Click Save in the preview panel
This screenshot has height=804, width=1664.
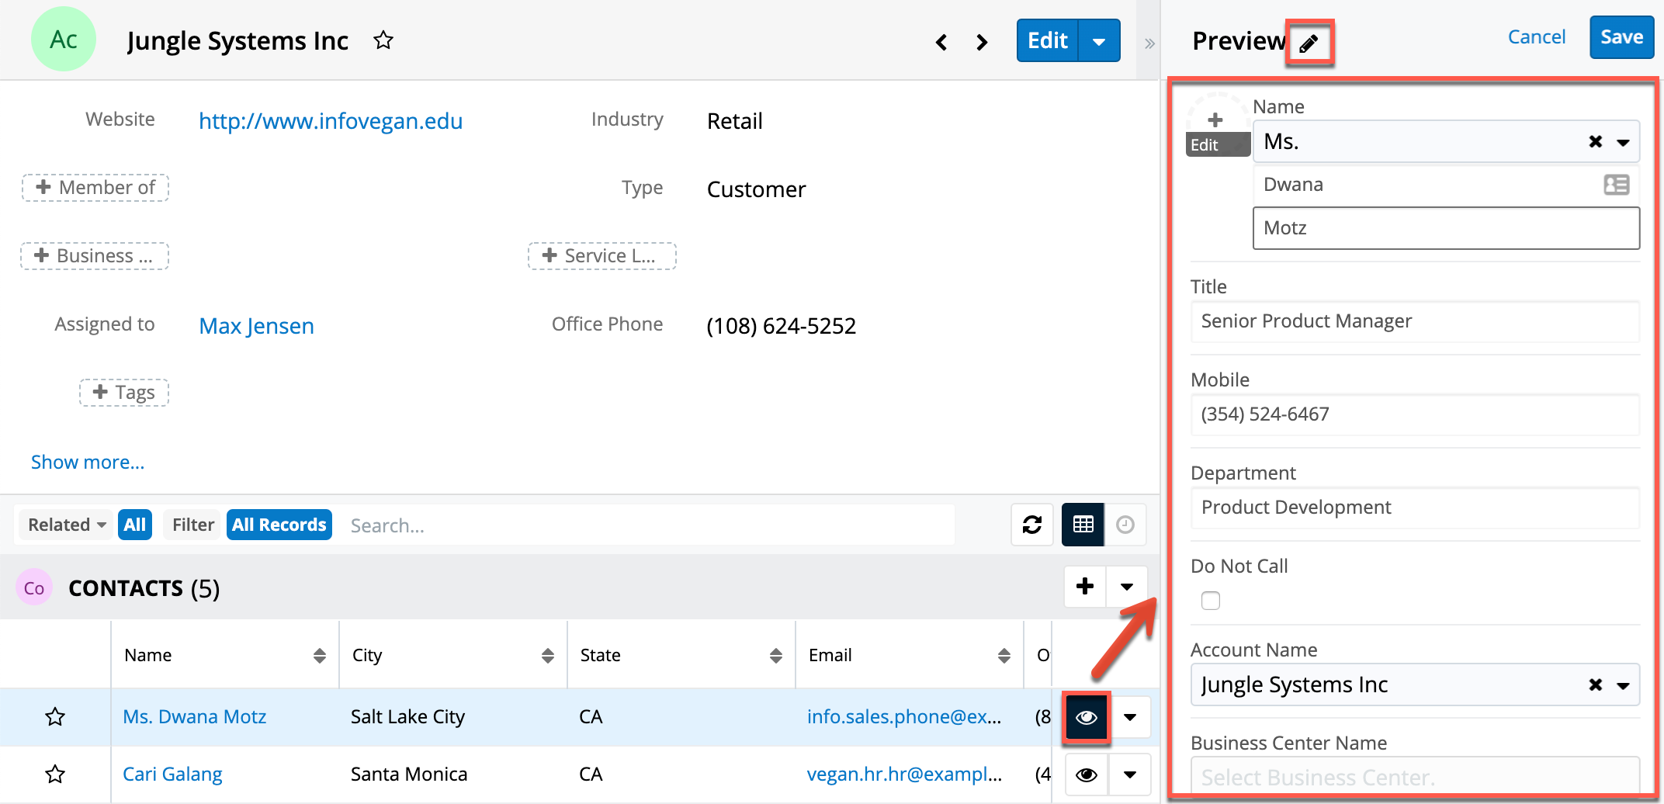coord(1621,37)
